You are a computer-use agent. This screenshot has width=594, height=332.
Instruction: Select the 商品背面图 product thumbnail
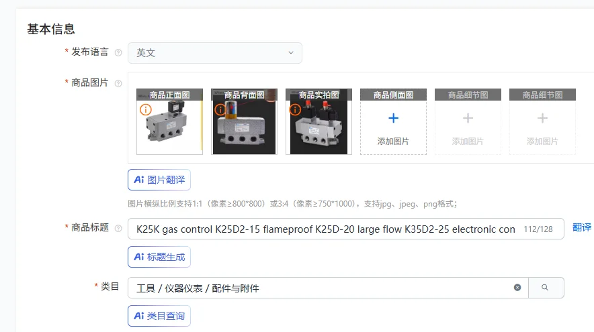[x=245, y=122]
